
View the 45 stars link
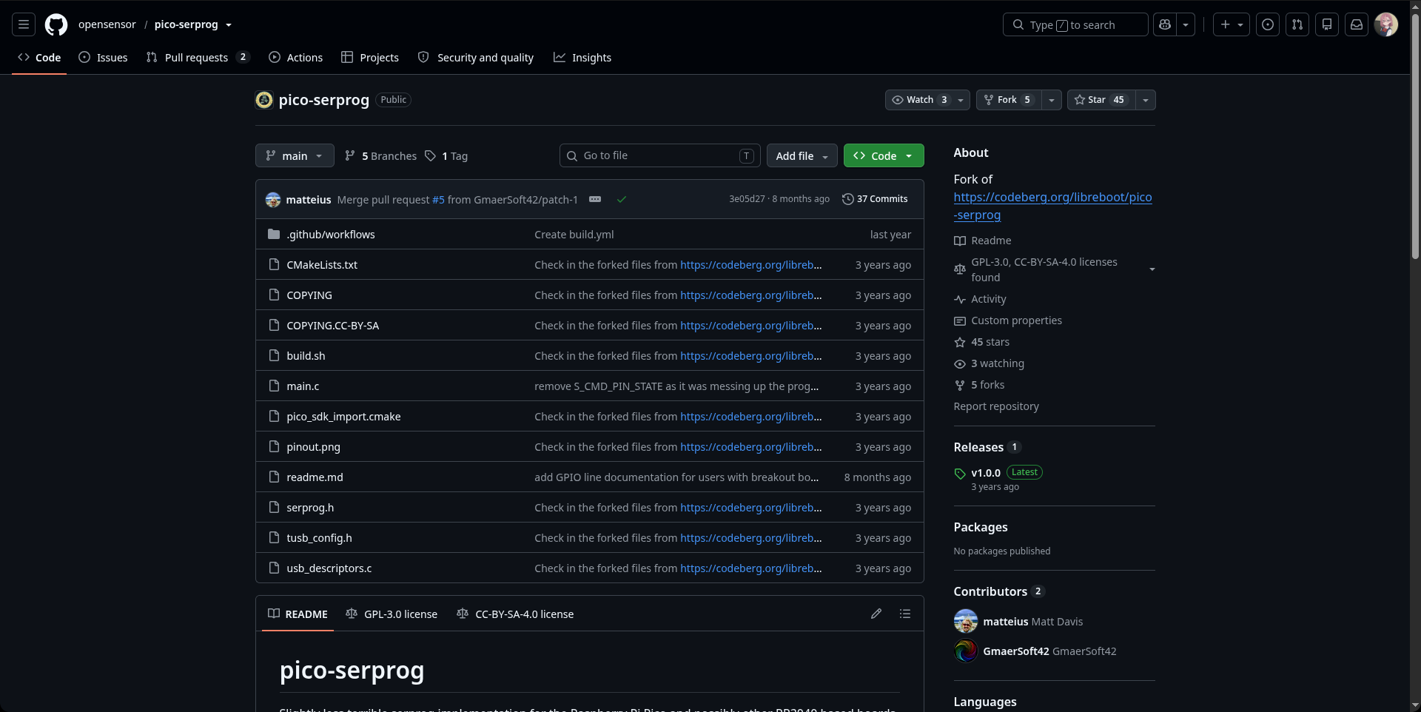pos(981,342)
